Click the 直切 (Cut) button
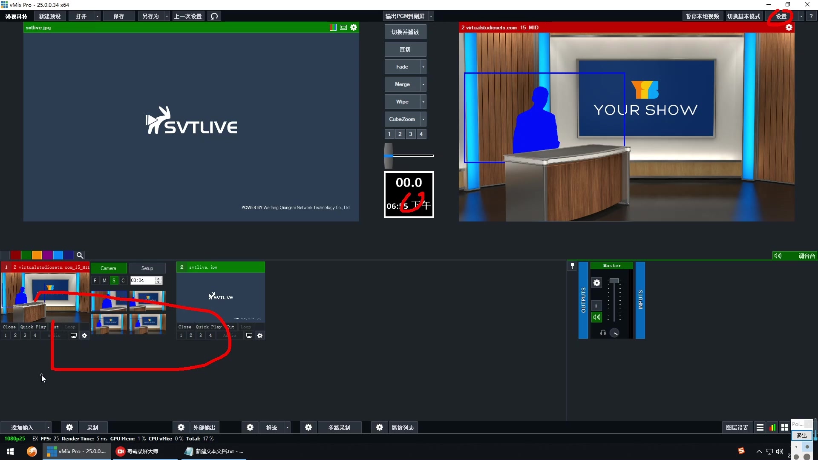 [x=405, y=49]
